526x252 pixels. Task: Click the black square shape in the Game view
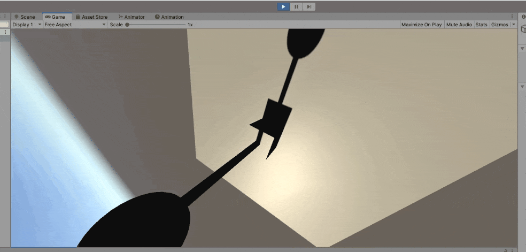pyautogui.click(x=276, y=118)
